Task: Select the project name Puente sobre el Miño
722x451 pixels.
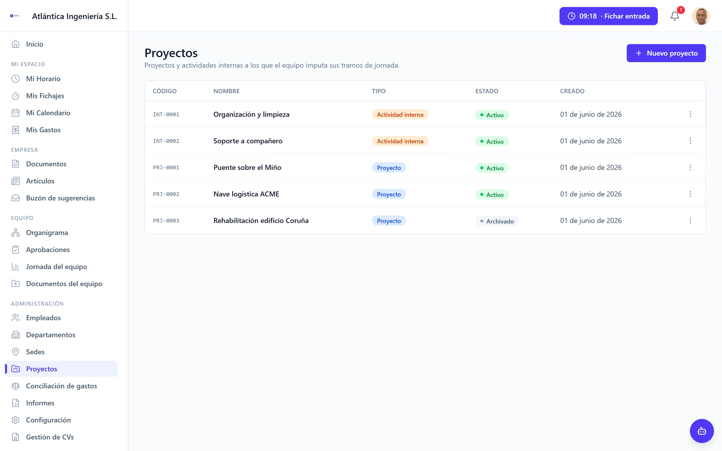Action: [247, 167]
